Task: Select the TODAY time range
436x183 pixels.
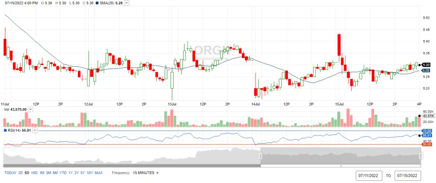Action: 10,173
